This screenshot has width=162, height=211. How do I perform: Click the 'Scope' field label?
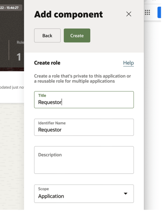coord(43,189)
